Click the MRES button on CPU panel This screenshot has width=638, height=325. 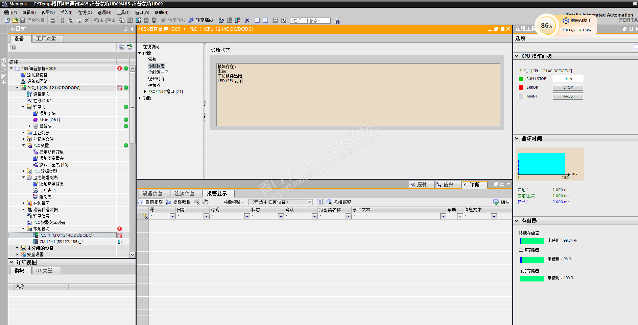[568, 96]
